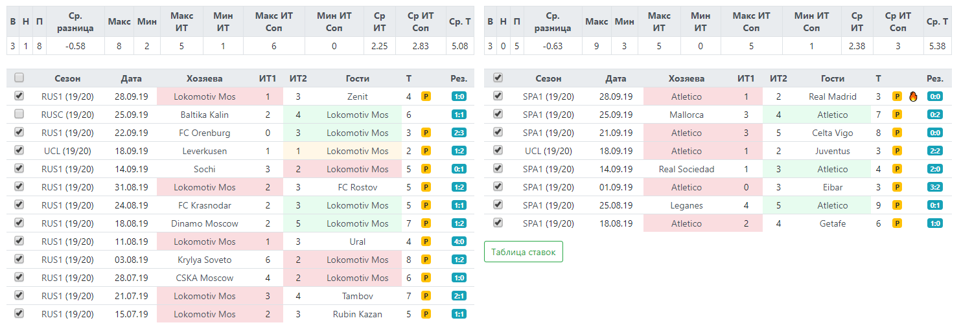The image size is (961, 327).
Task: Click the Baltika Kalin team name
Action: tap(204, 115)
